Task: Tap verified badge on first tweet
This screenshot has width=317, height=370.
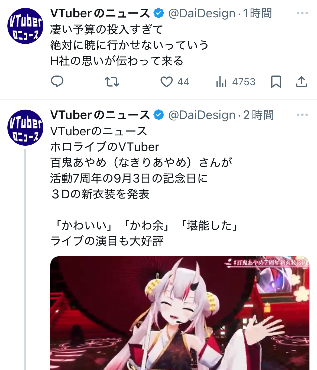Action: 158,13
